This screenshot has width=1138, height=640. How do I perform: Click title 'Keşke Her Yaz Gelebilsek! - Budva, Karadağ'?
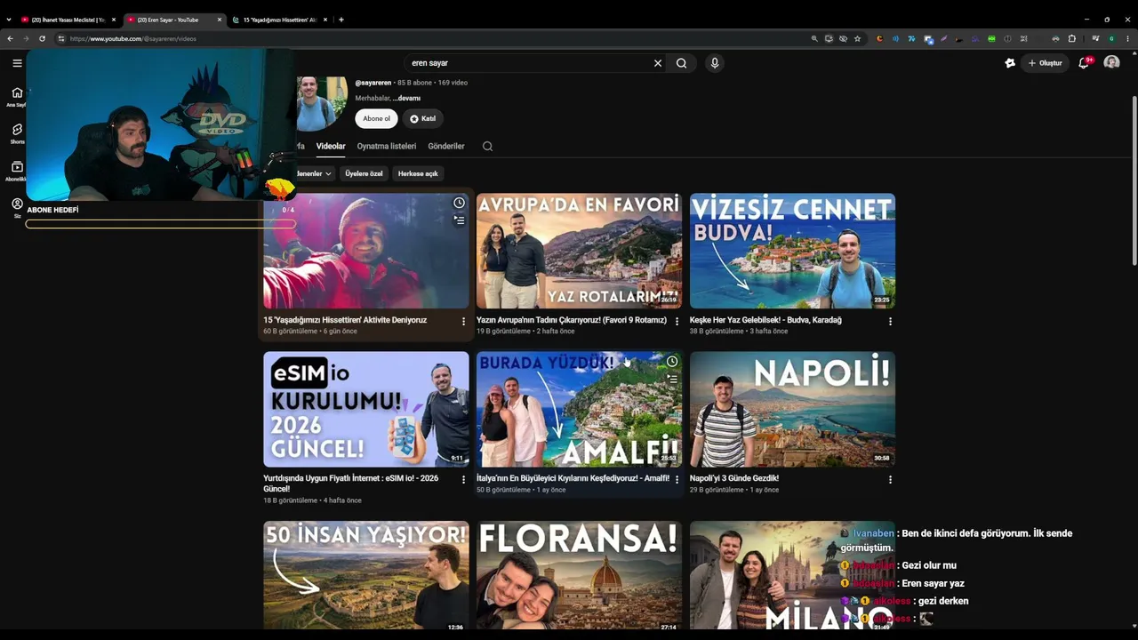[x=765, y=320]
